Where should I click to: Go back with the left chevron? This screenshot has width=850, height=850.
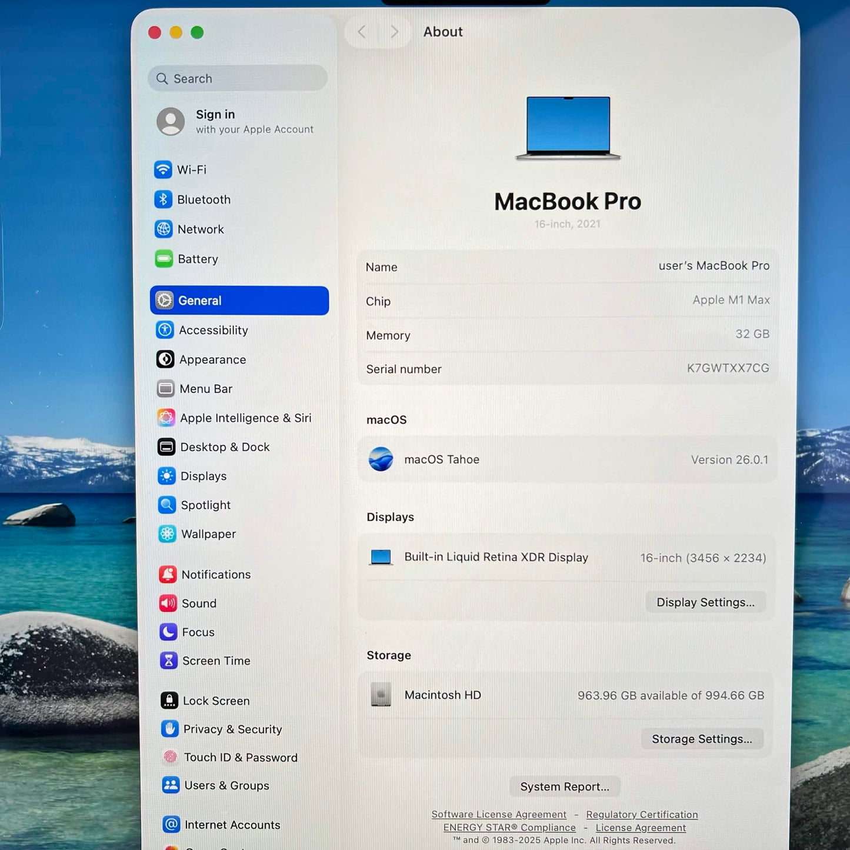tap(362, 32)
